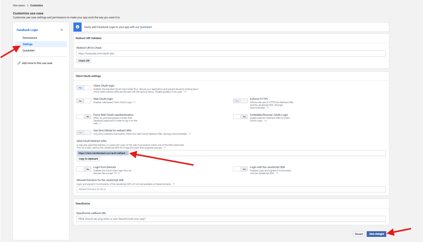Open help tooltip for Use Strict Mode
Screen dimensions: 423x242
point(190,134)
